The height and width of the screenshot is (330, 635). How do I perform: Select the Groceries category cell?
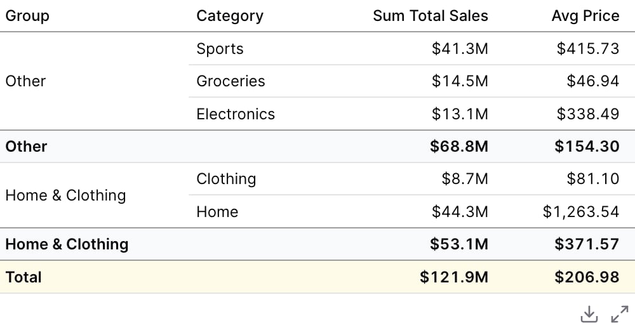(x=231, y=81)
